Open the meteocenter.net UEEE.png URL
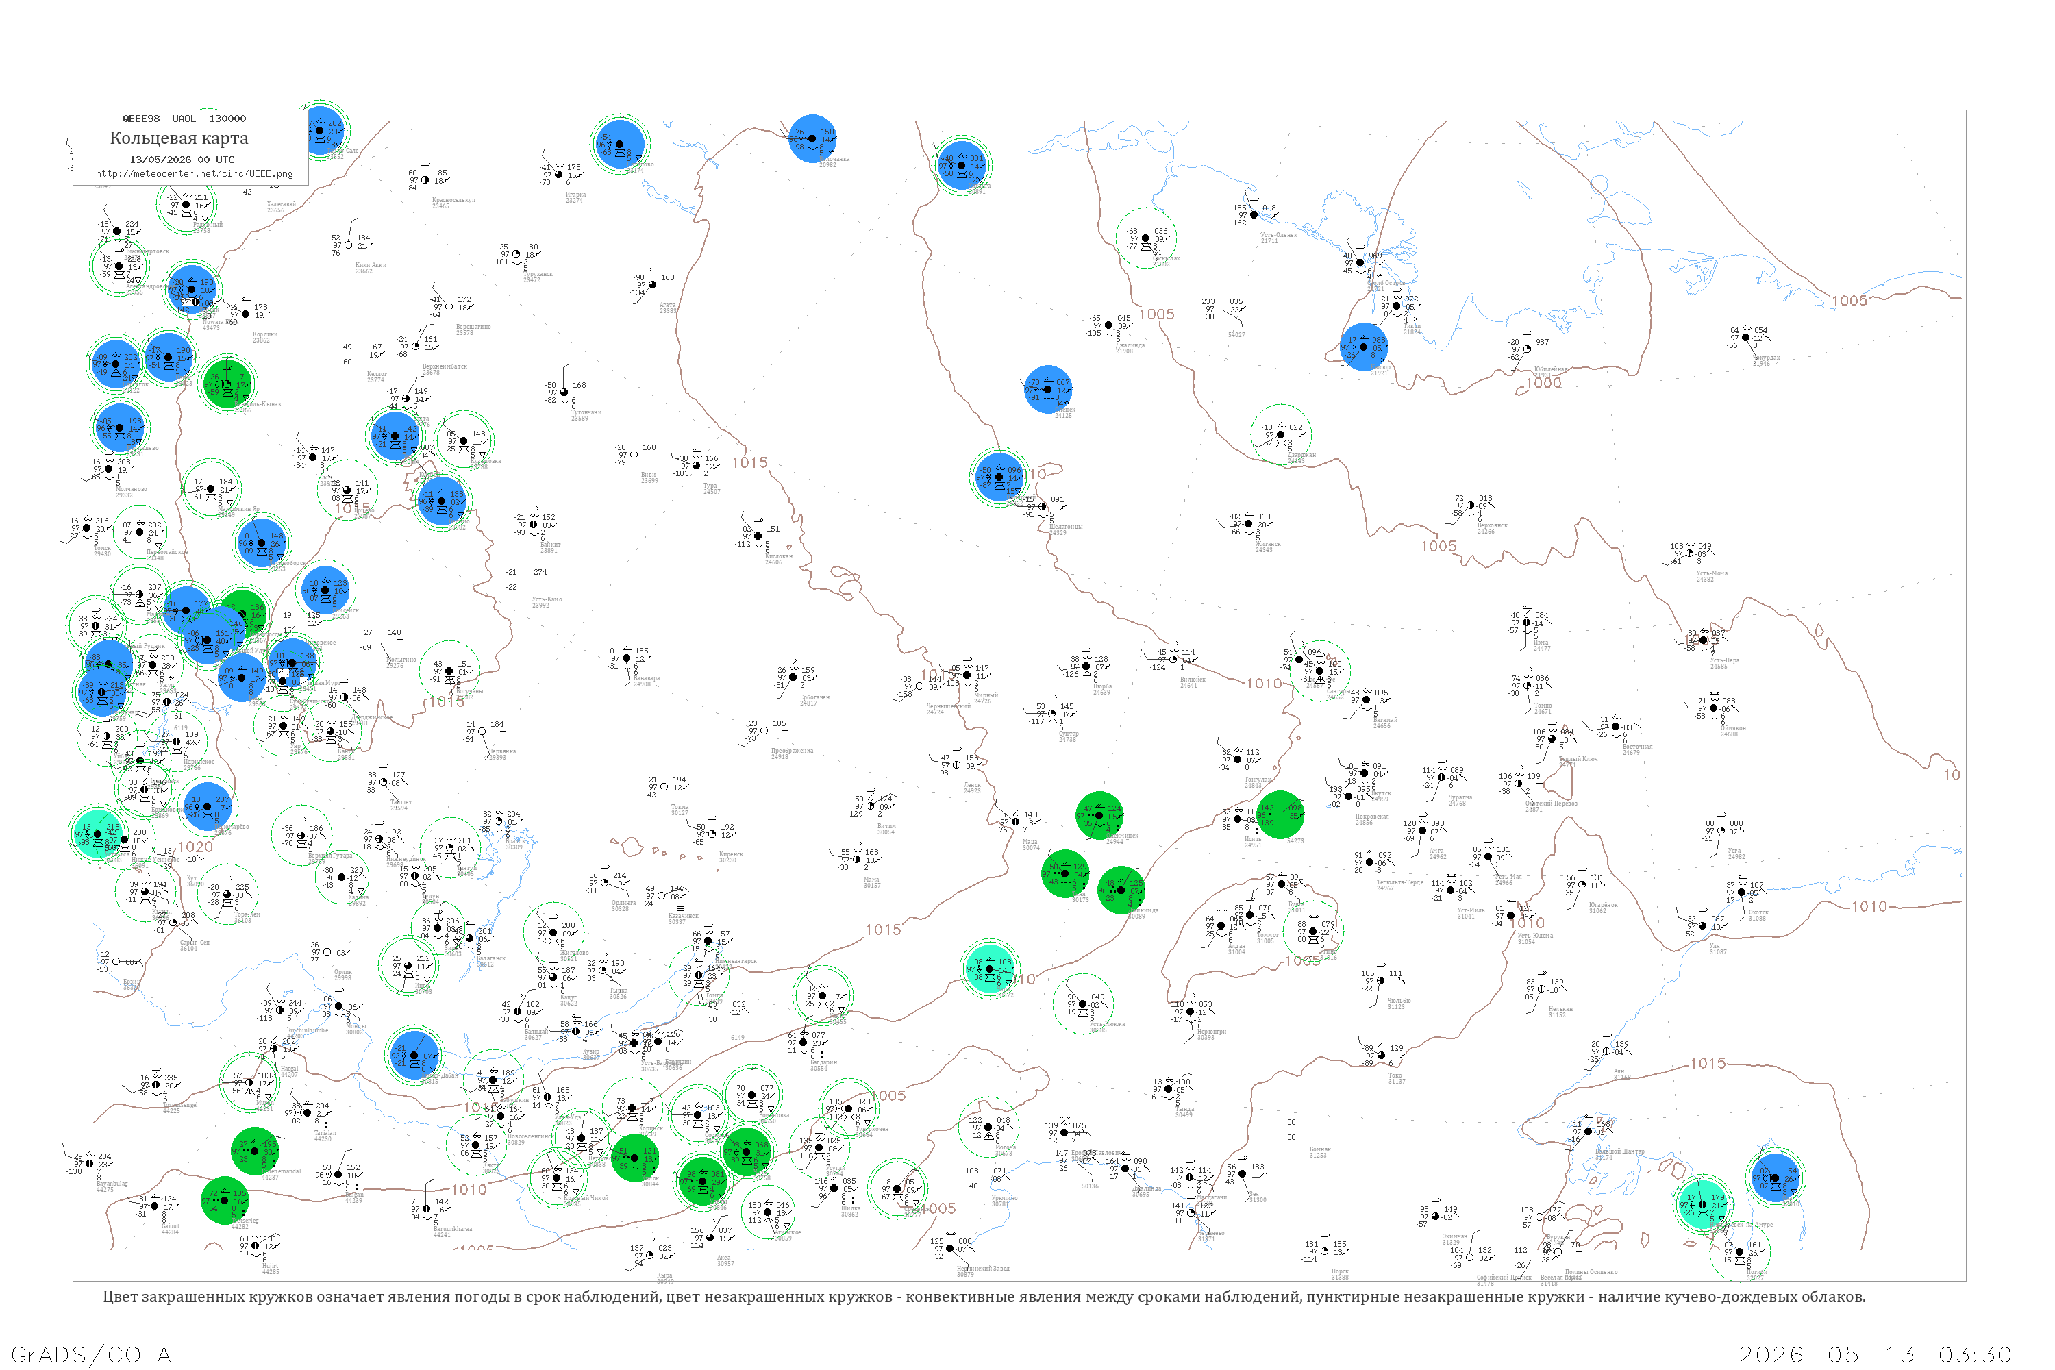Viewport: 2055px width, 1370px height. (194, 174)
